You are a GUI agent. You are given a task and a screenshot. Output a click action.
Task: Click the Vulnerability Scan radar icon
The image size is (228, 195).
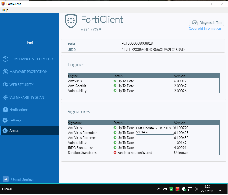[x=5, y=97]
